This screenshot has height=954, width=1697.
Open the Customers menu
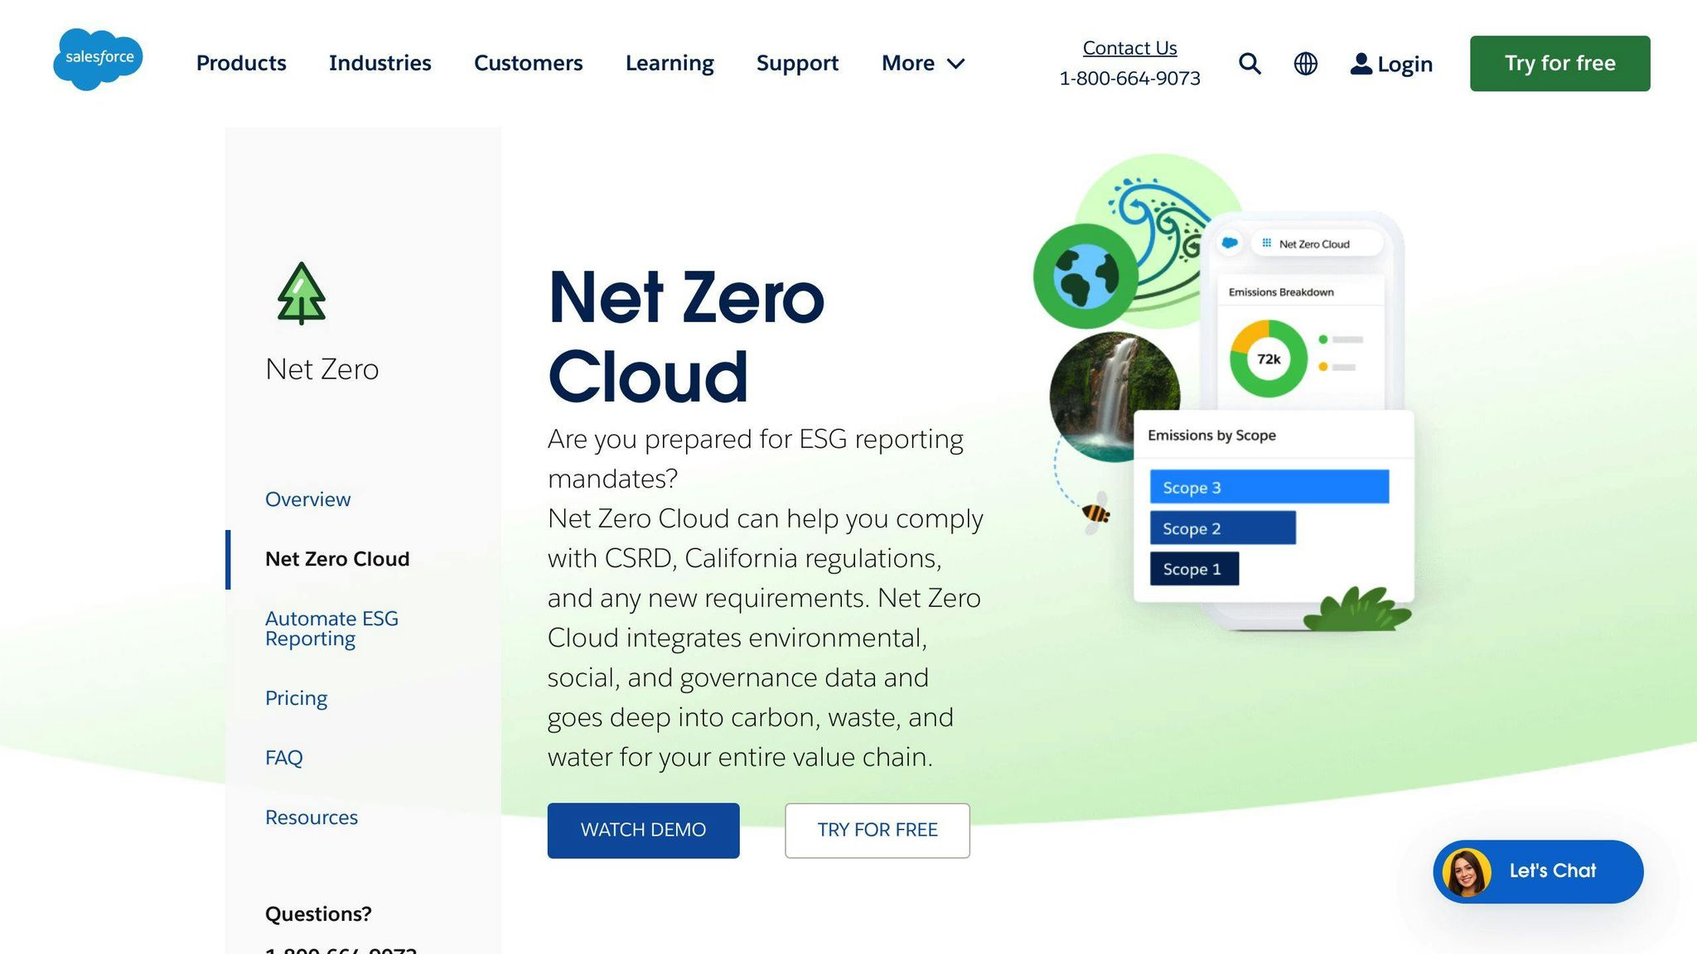(x=529, y=63)
